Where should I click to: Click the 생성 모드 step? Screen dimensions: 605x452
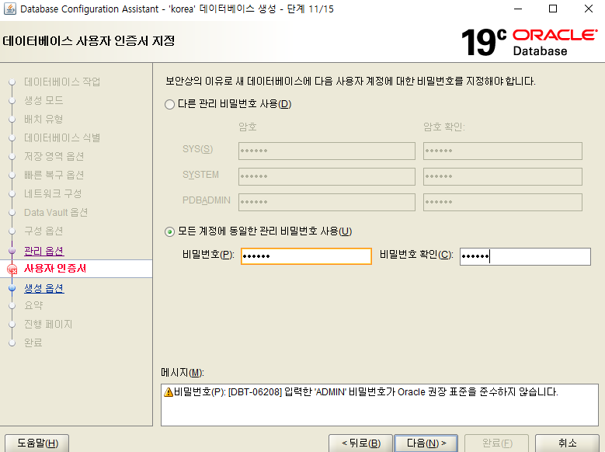pyautogui.click(x=43, y=100)
